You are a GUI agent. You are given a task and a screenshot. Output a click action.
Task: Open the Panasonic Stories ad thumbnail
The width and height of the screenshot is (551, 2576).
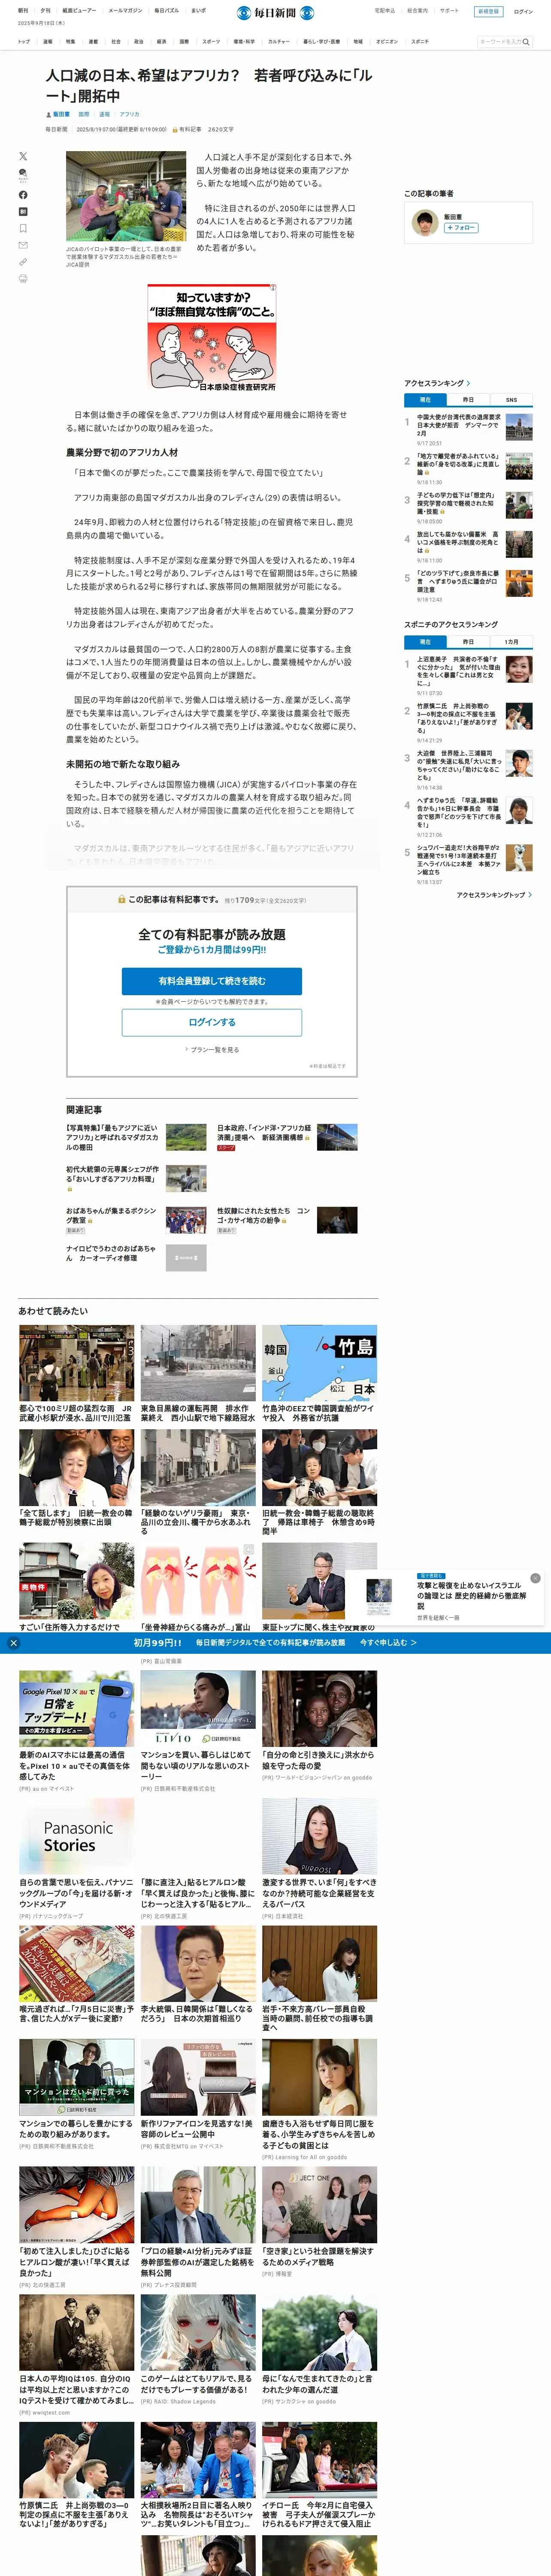pos(77,1836)
